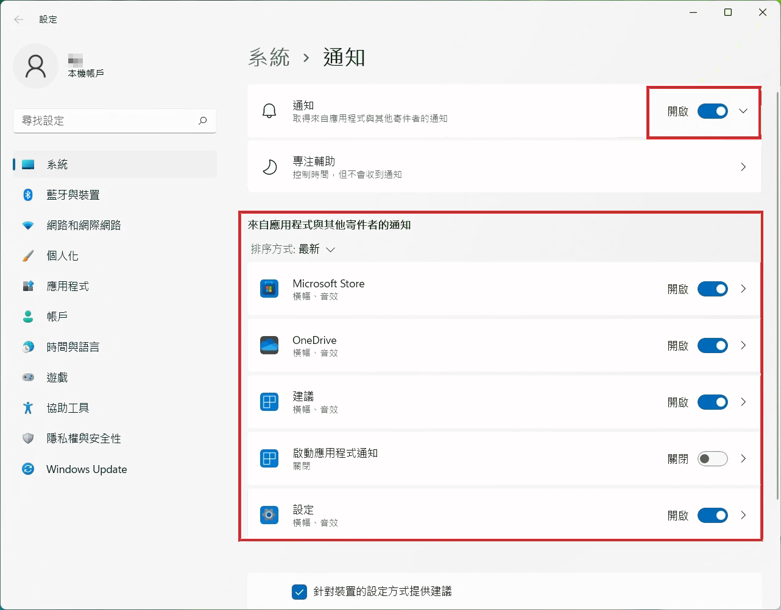Screen dimensions: 781x610
Task: Click the 來自應用程式與其他寄件者的通知 heading
Action: [329, 225]
